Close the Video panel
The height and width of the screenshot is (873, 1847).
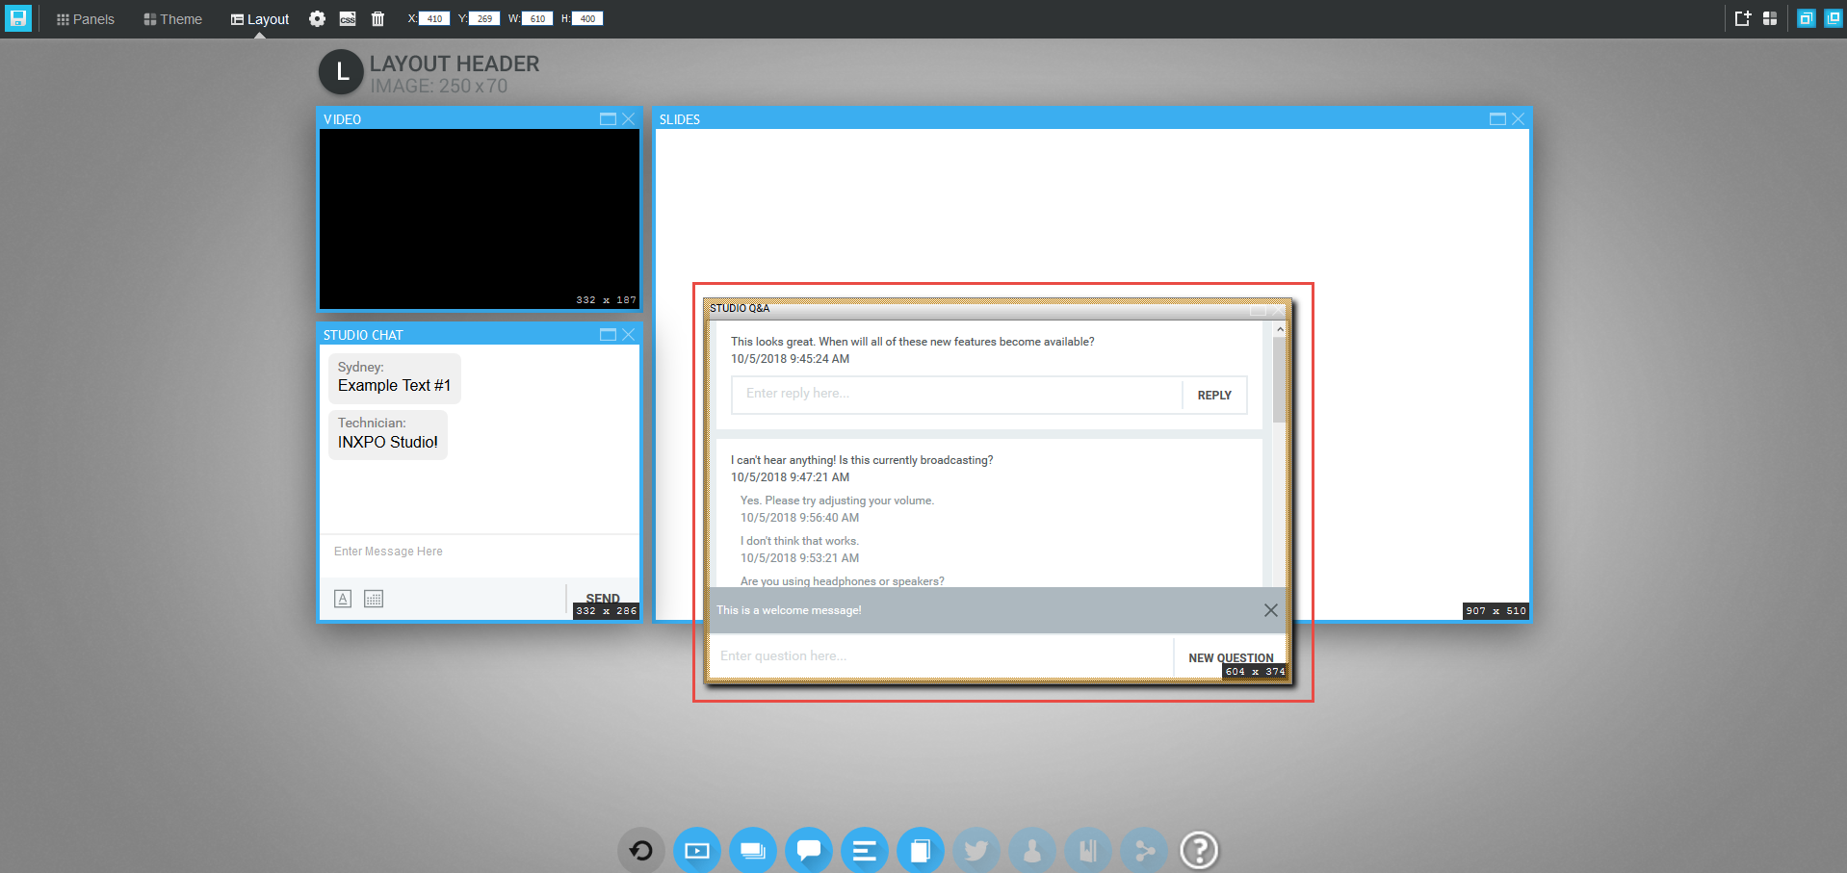pyautogui.click(x=629, y=118)
